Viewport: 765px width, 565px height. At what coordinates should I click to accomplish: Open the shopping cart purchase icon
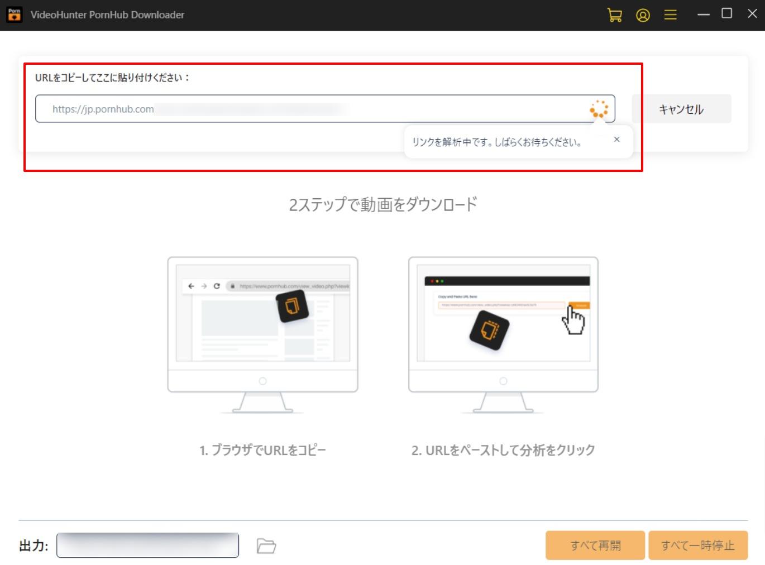[614, 15]
